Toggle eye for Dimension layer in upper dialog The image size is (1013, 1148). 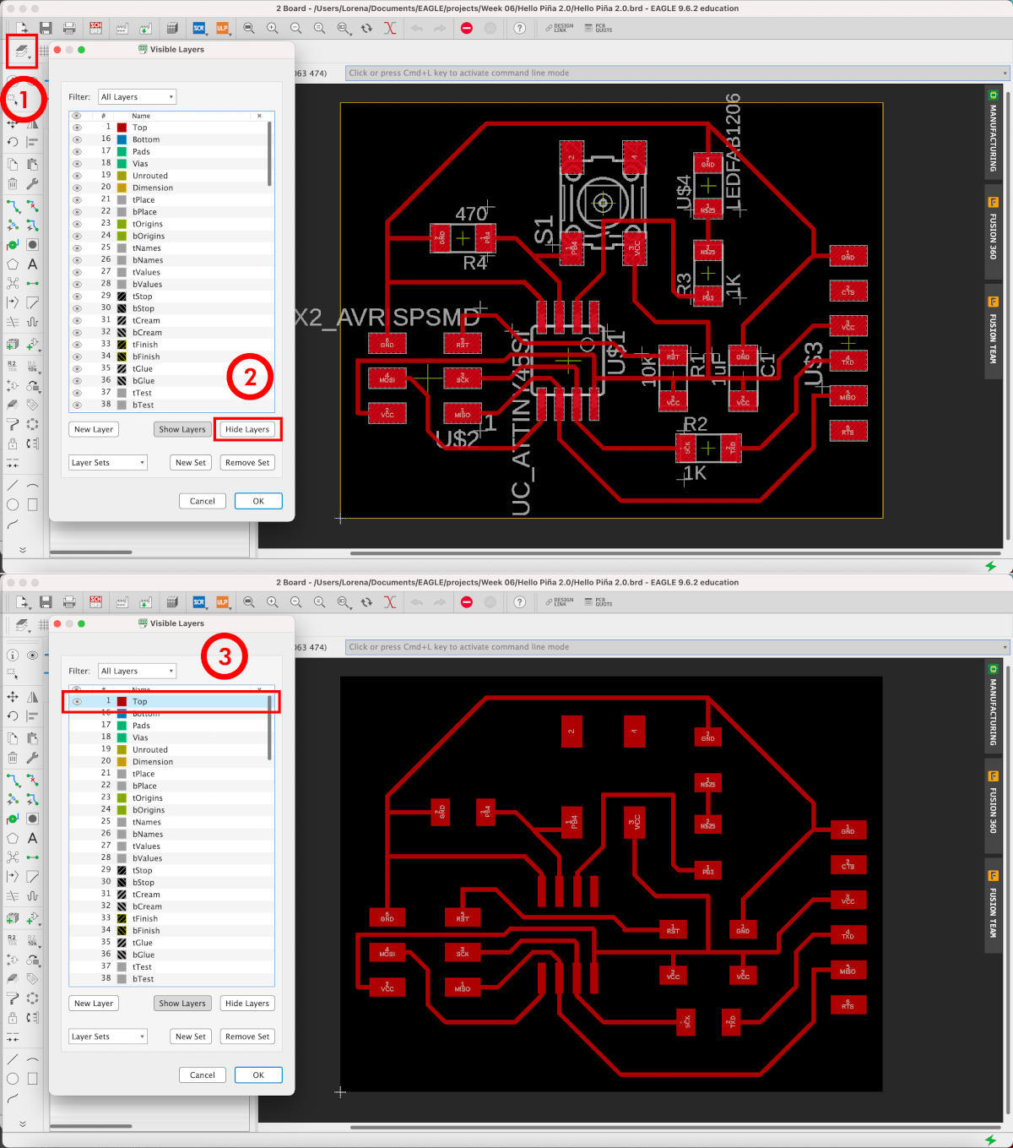coord(77,188)
